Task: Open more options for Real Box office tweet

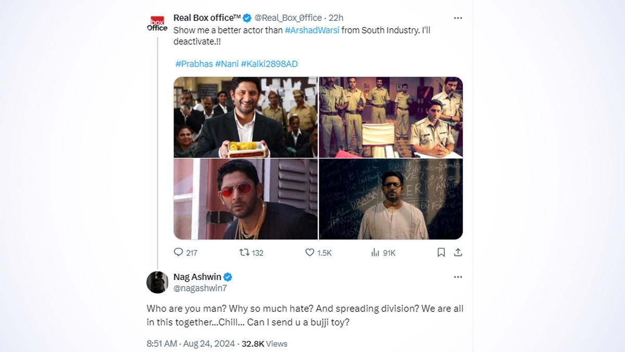Action: click(458, 18)
